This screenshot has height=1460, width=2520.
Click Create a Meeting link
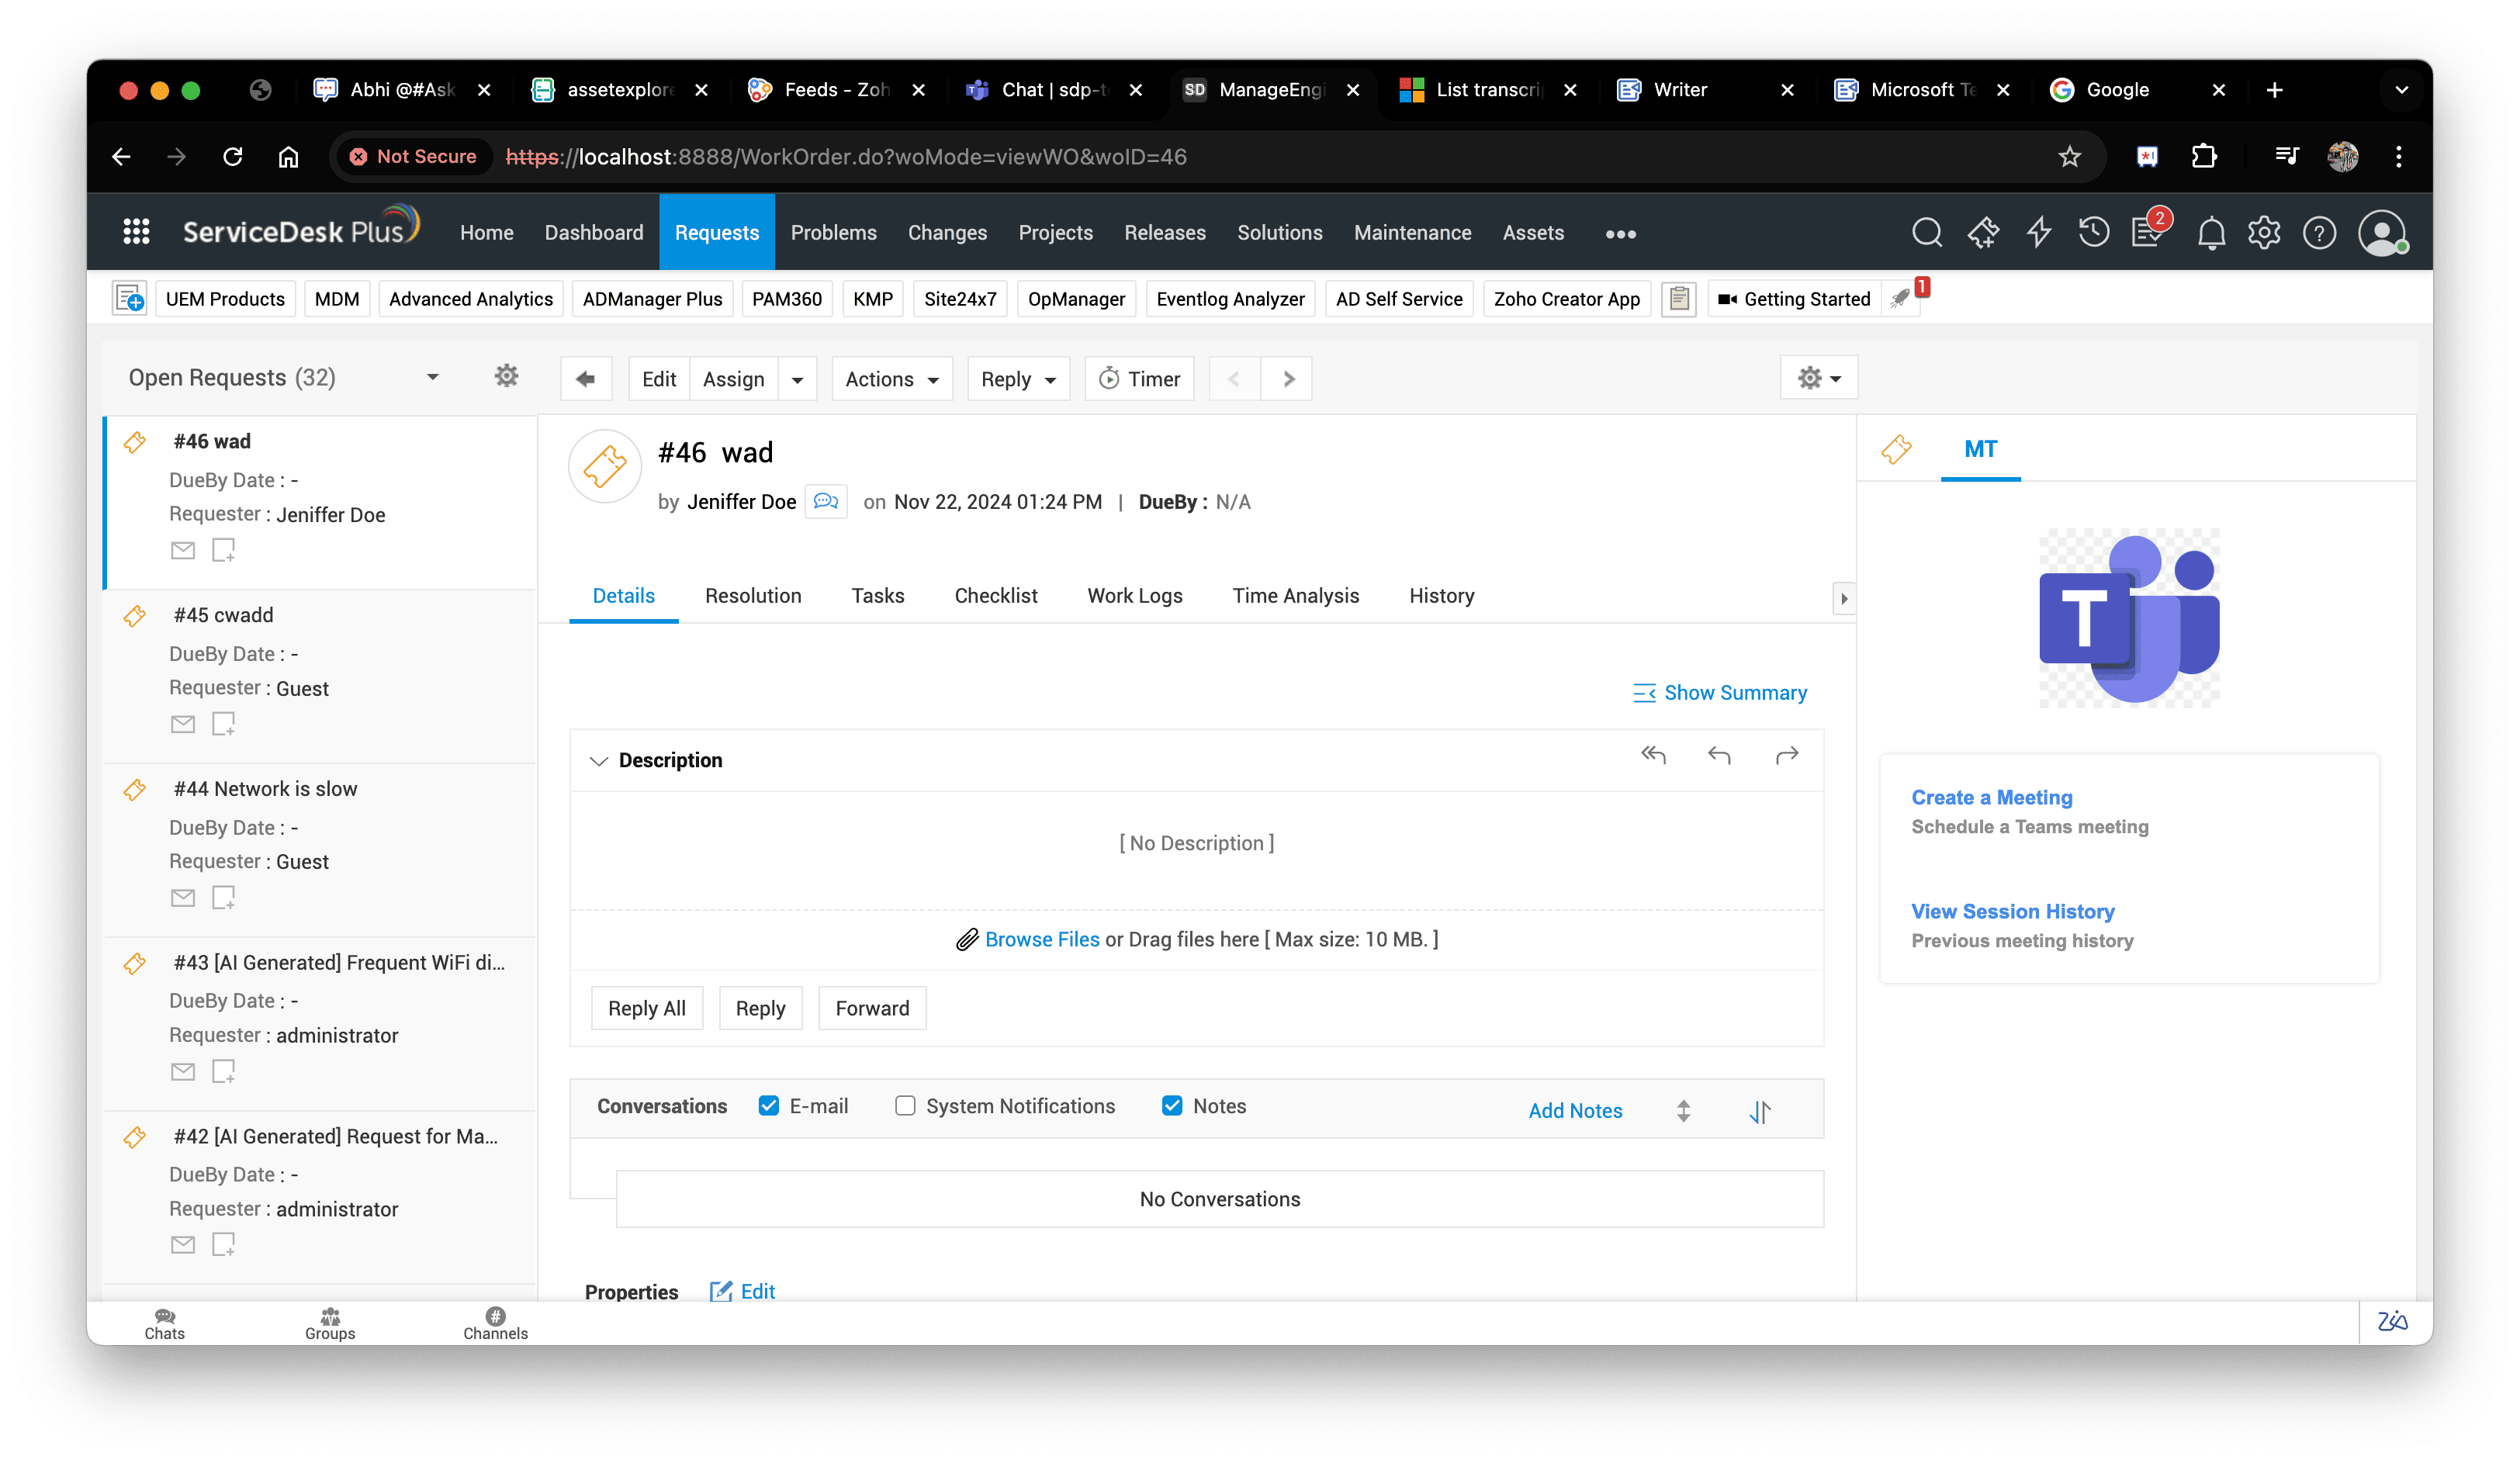[1991, 797]
